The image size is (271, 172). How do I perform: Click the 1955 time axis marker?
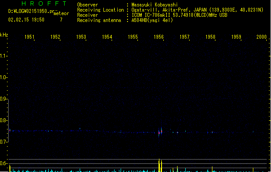point(133,37)
